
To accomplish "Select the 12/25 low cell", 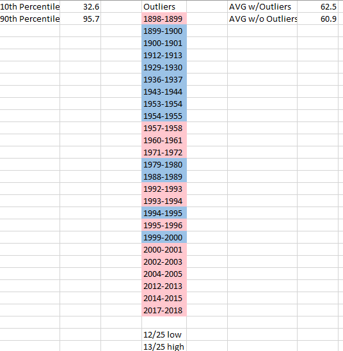I will tap(164, 334).
